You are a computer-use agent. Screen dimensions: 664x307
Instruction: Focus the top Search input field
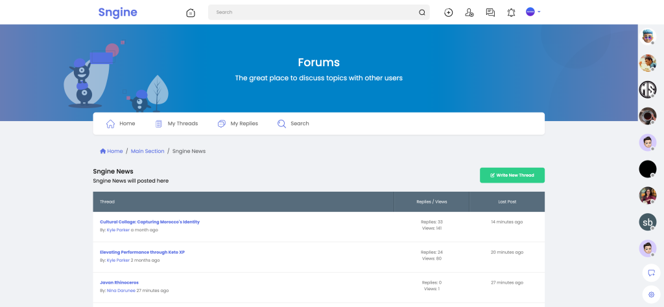click(x=318, y=12)
